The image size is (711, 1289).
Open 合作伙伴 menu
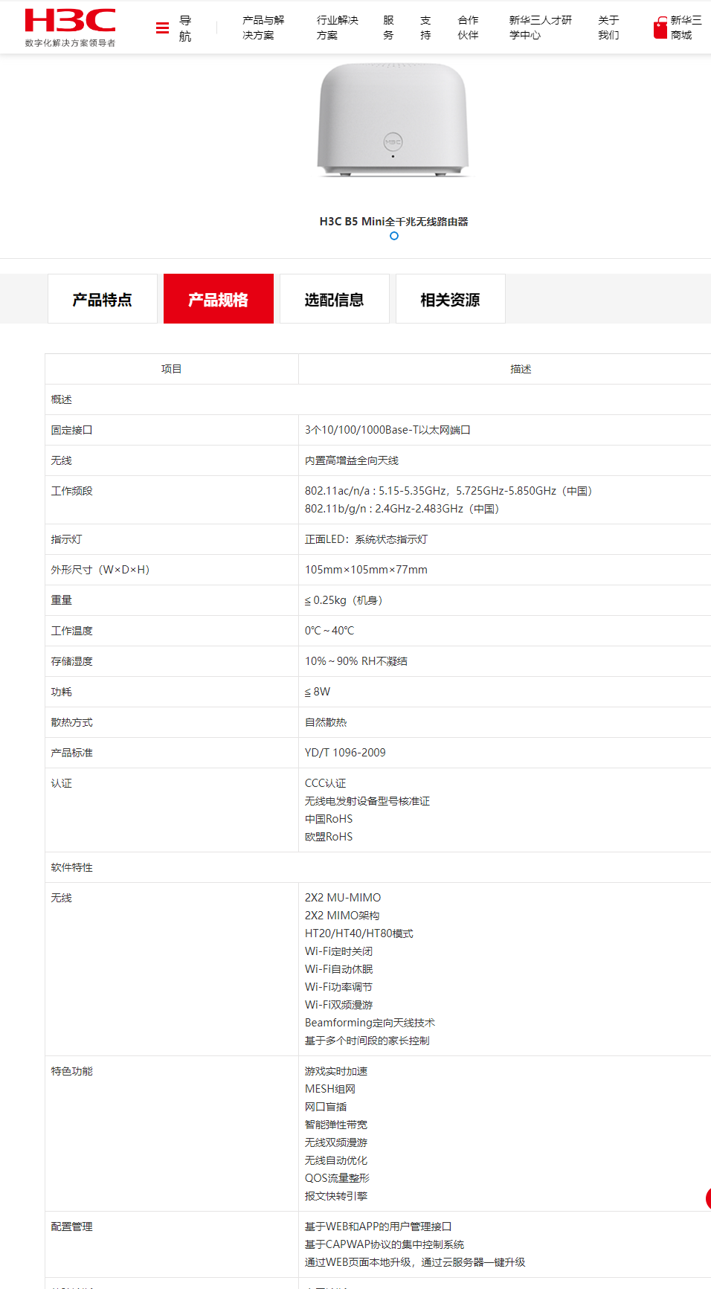[468, 28]
